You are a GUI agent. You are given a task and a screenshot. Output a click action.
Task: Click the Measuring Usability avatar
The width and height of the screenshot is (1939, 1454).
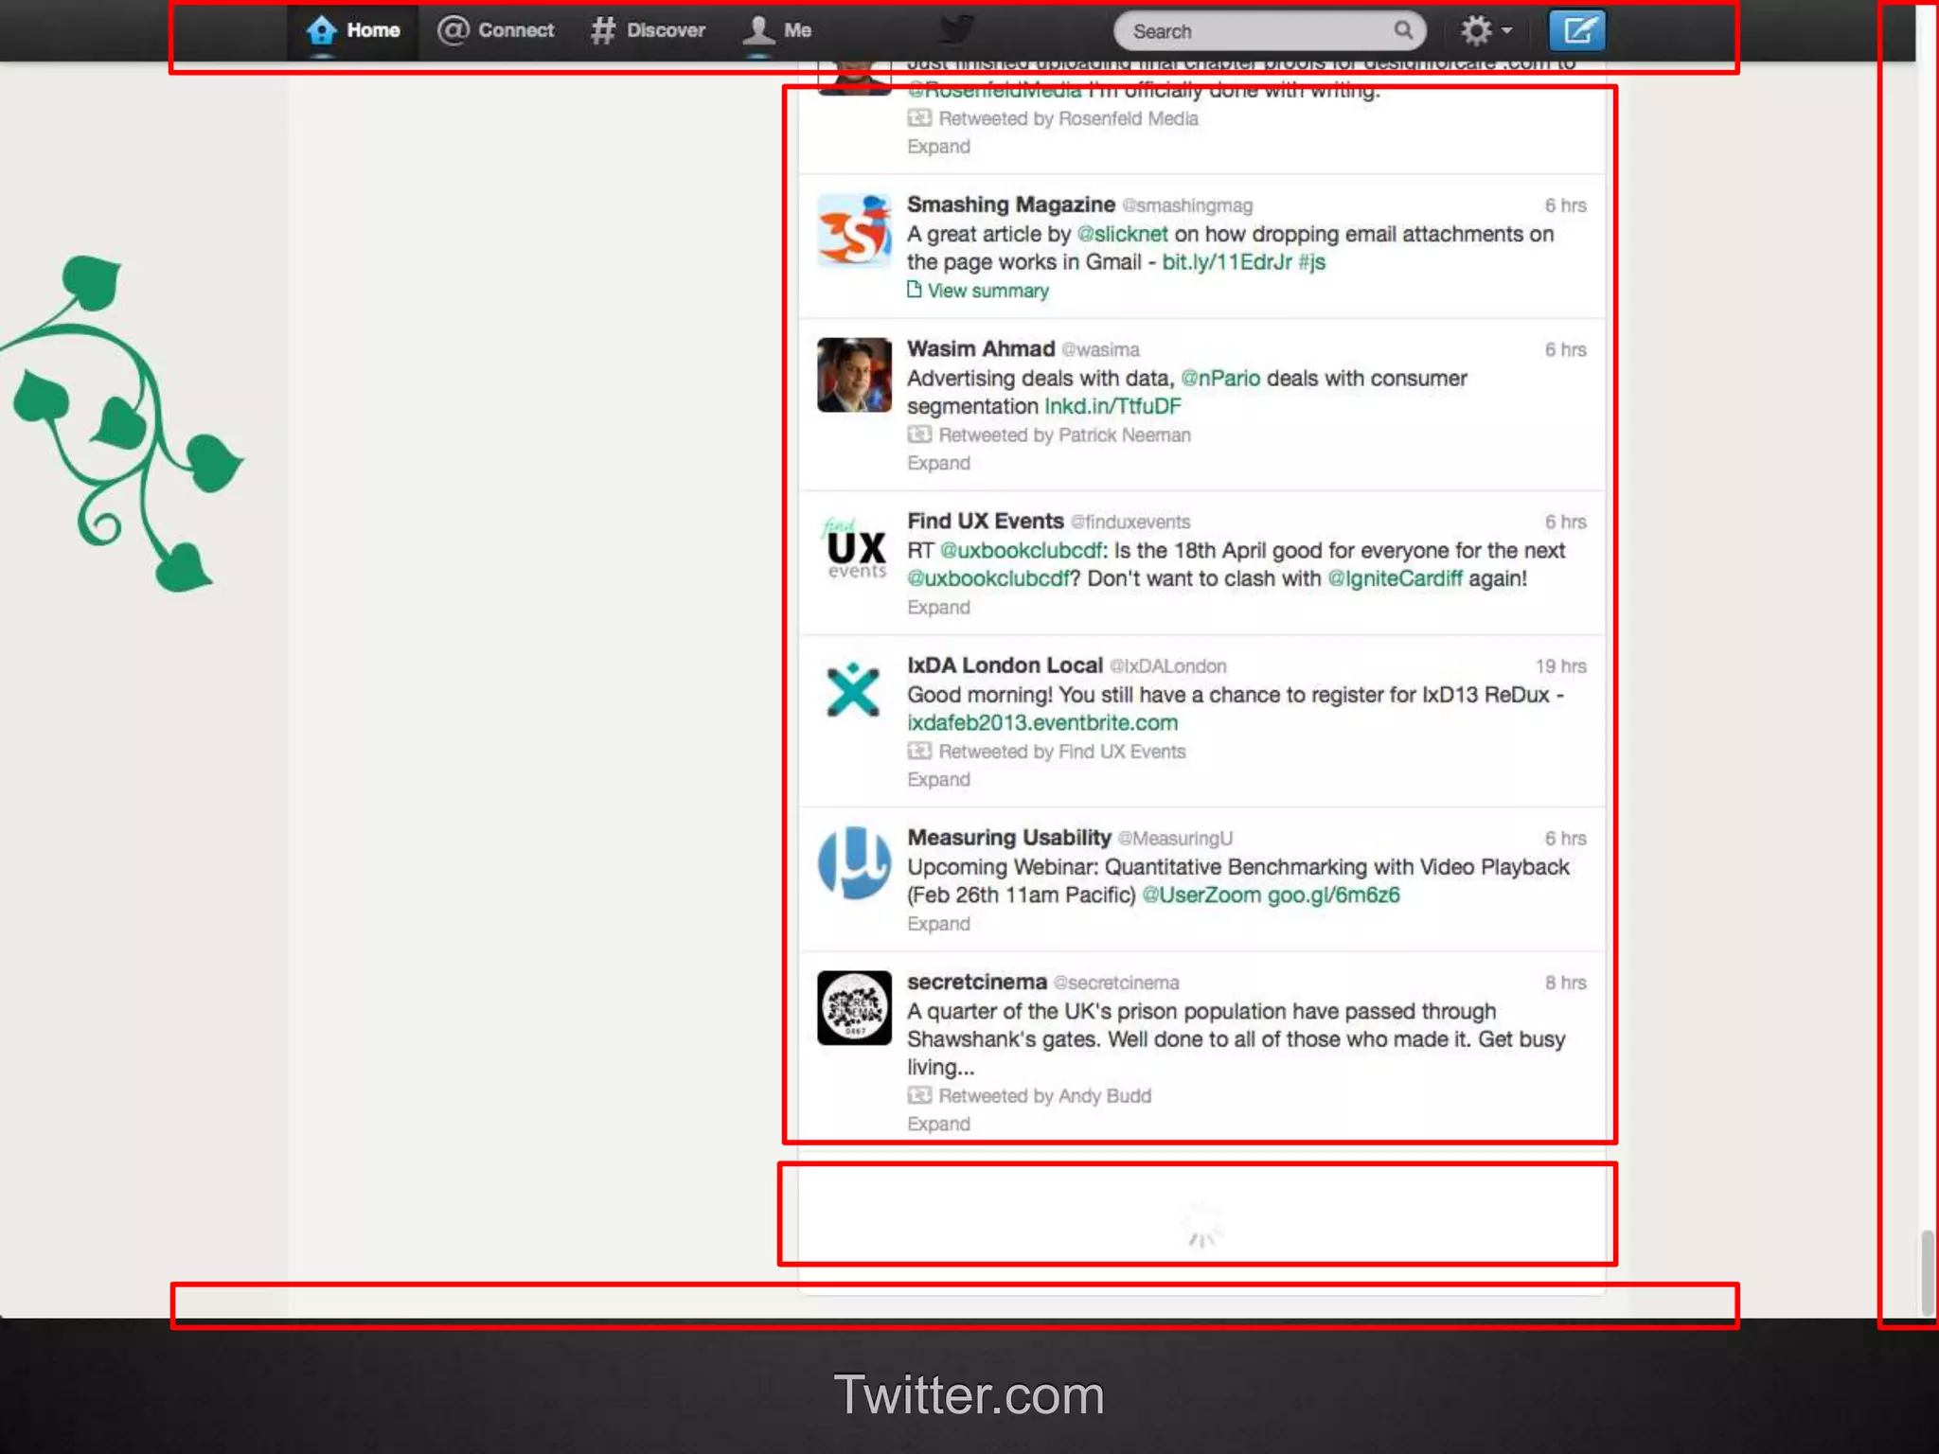(854, 863)
